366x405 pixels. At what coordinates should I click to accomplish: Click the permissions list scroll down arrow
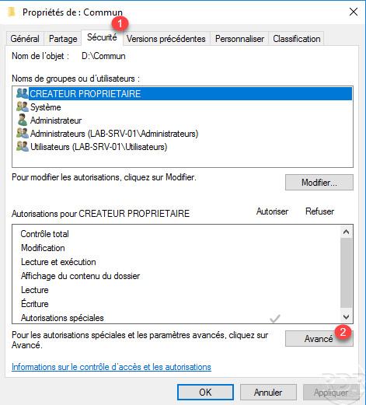tap(346, 316)
